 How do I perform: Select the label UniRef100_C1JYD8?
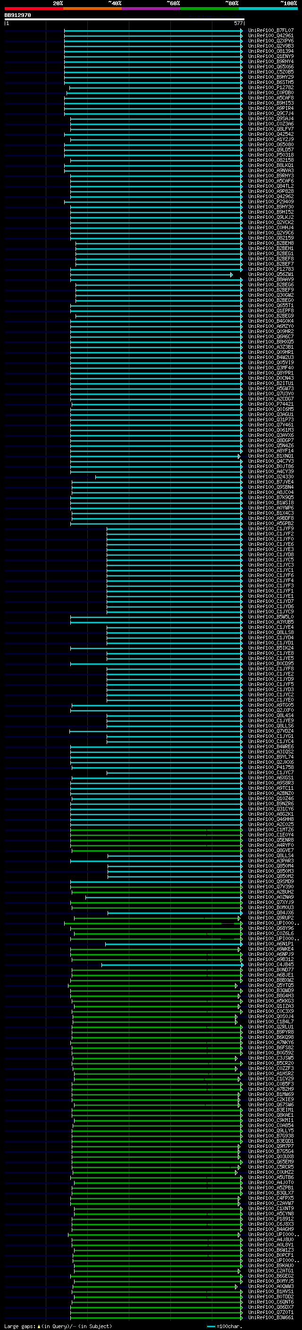coord(271,554)
